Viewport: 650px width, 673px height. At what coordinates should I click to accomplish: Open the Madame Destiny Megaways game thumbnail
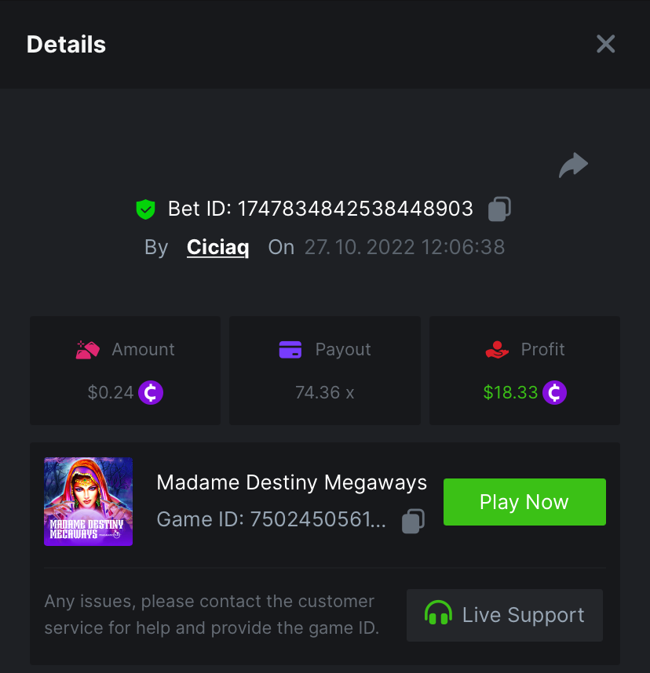coord(89,502)
